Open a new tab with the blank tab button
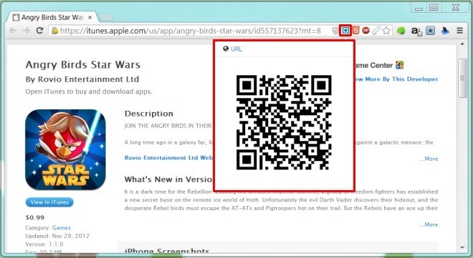This screenshot has height=258, width=473. [105, 17]
